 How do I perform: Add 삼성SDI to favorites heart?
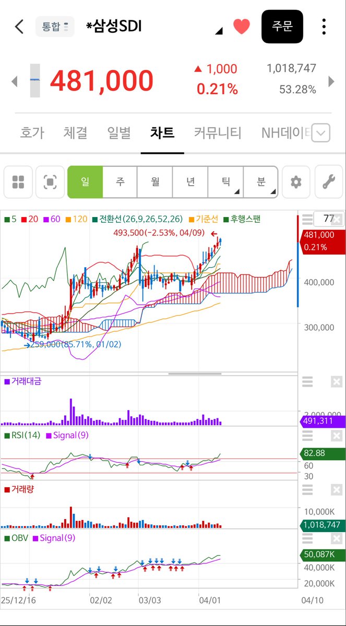click(241, 26)
